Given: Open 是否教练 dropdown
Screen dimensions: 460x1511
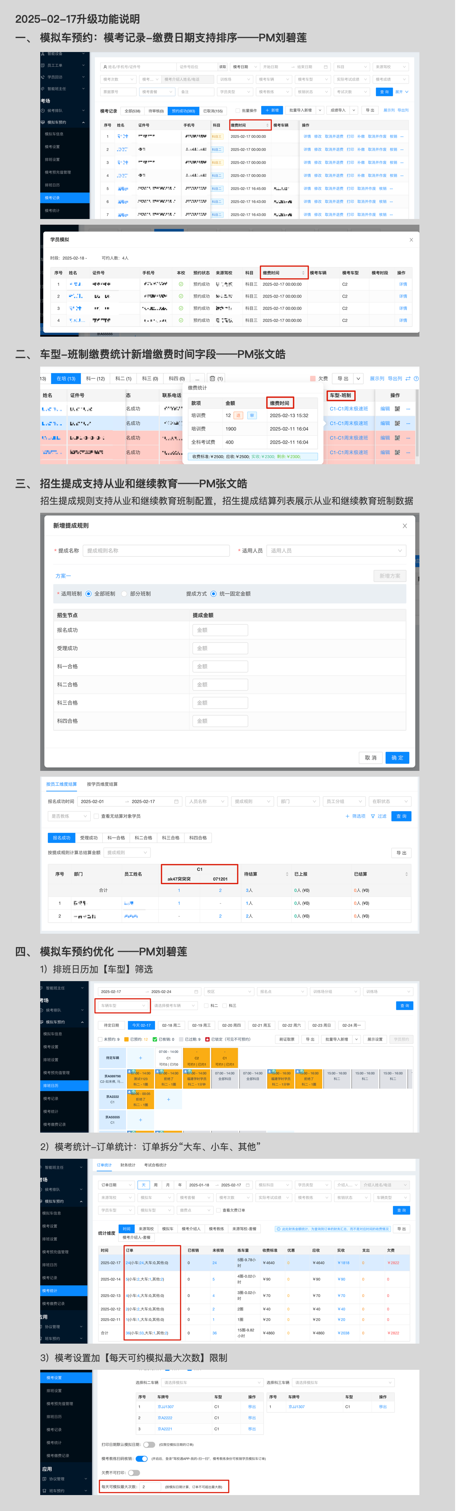Looking at the screenshot, I should coord(69,816).
